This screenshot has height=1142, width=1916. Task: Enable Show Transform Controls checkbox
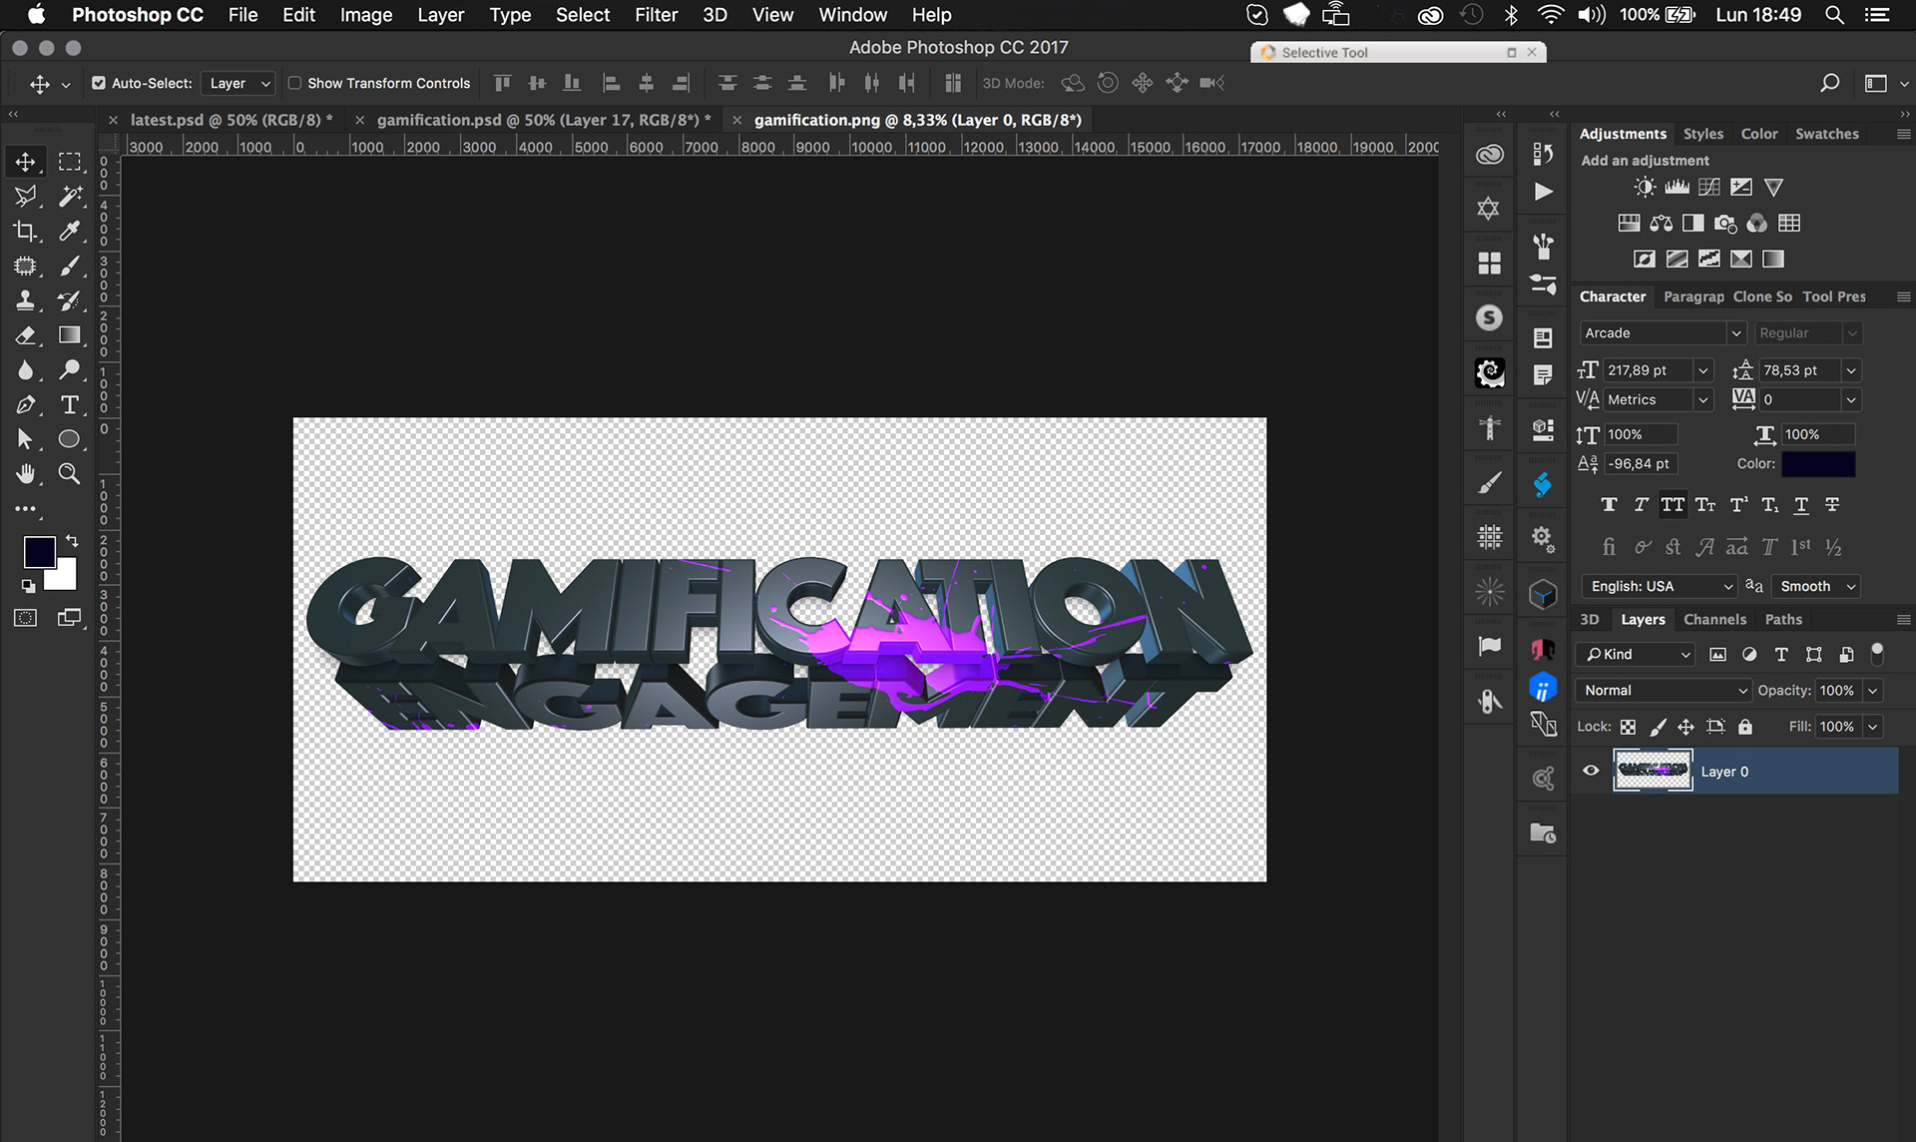tap(294, 83)
